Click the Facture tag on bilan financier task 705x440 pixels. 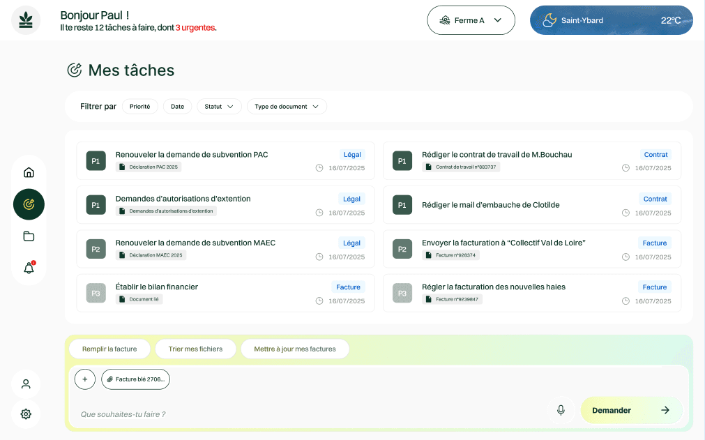pyautogui.click(x=348, y=287)
